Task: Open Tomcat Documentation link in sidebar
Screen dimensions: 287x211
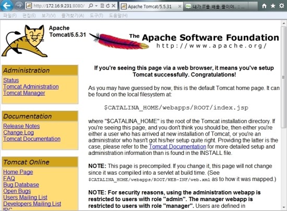Action: pos(32,139)
